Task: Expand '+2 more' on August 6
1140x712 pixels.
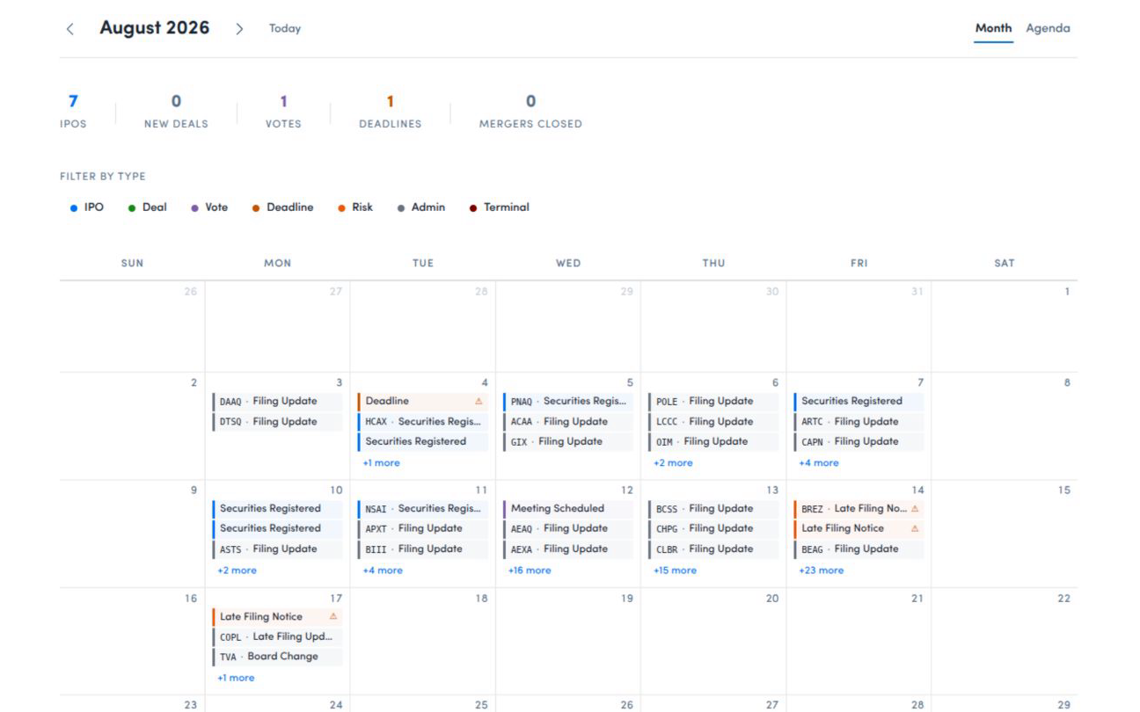Action: 673,462
